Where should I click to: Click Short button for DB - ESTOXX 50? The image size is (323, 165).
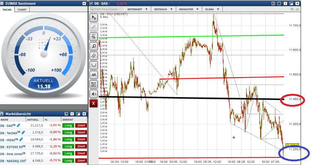pyautogui.click(x=81, y=146)
